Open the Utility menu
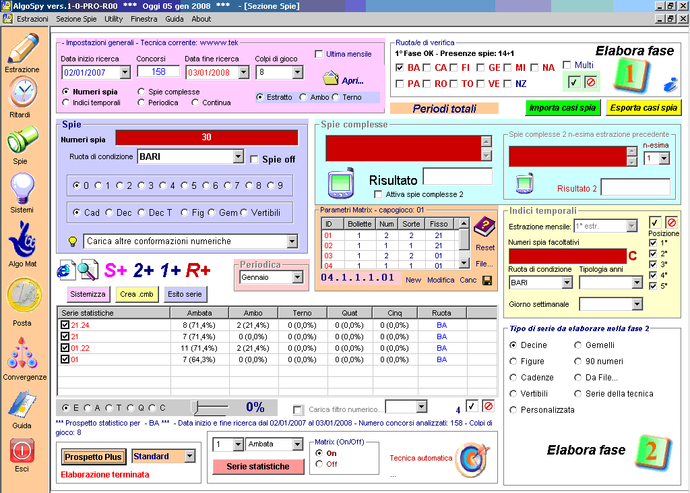Screen dimensions: 690x493 tap(113, 19)
